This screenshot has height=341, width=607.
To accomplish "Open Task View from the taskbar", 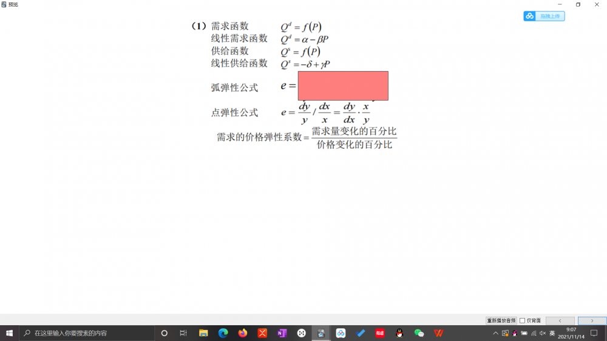I will point(183,333).
